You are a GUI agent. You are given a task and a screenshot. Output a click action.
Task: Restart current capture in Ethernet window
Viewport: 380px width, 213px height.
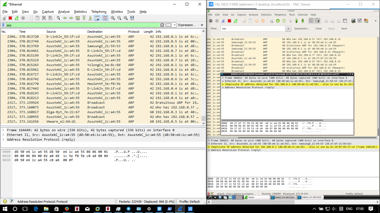tap(17, 18)
